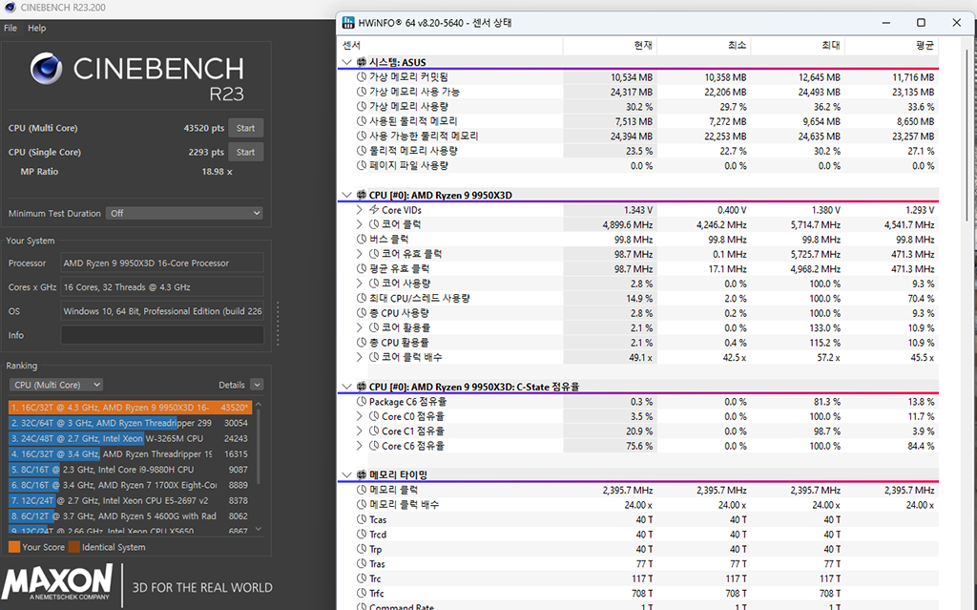This screenshot has height=610, width=977.
Task: Click the HWiNFO title bar app icon
Action: click(x=349, y=23)
